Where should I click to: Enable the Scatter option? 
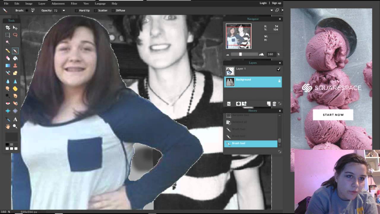pos(95,10)
